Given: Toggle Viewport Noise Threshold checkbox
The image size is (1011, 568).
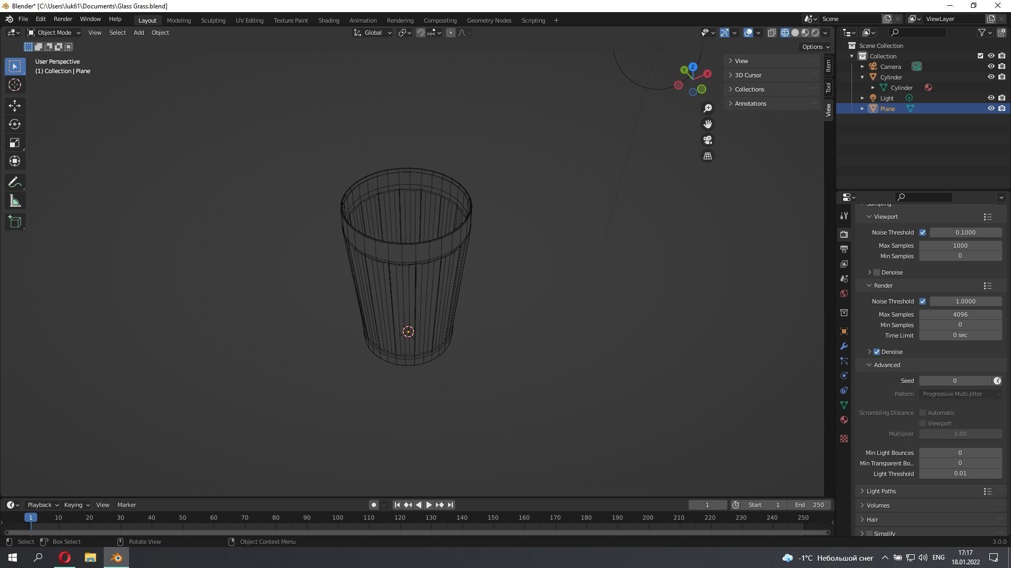Looking at the screenshot, I should pyautogui.click(x=923, y=232).
